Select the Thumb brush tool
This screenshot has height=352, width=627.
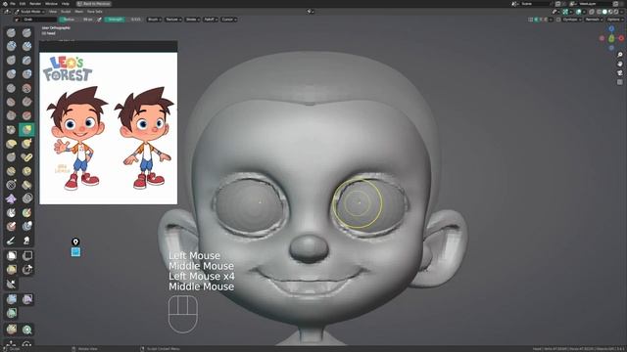(11, 157)
